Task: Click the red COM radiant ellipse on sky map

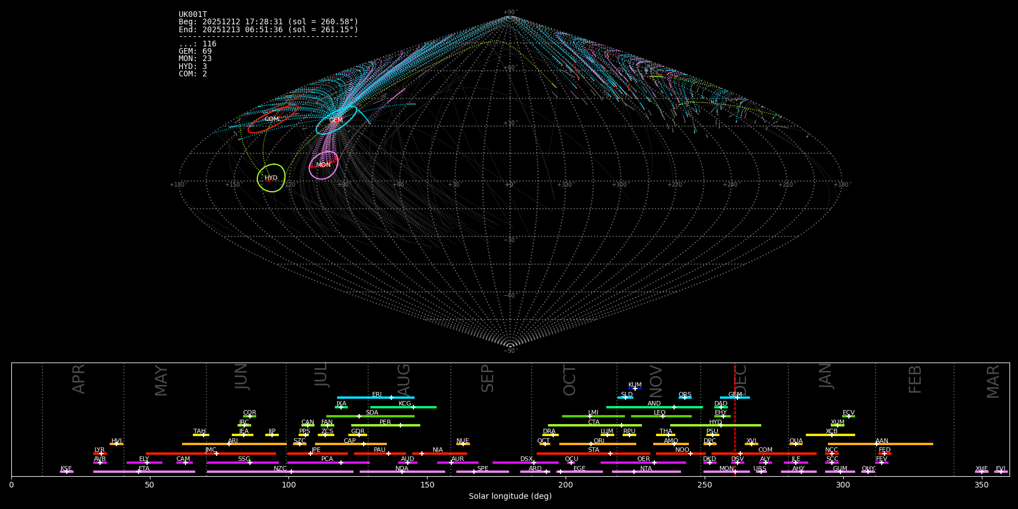Action: coord(273,119)
